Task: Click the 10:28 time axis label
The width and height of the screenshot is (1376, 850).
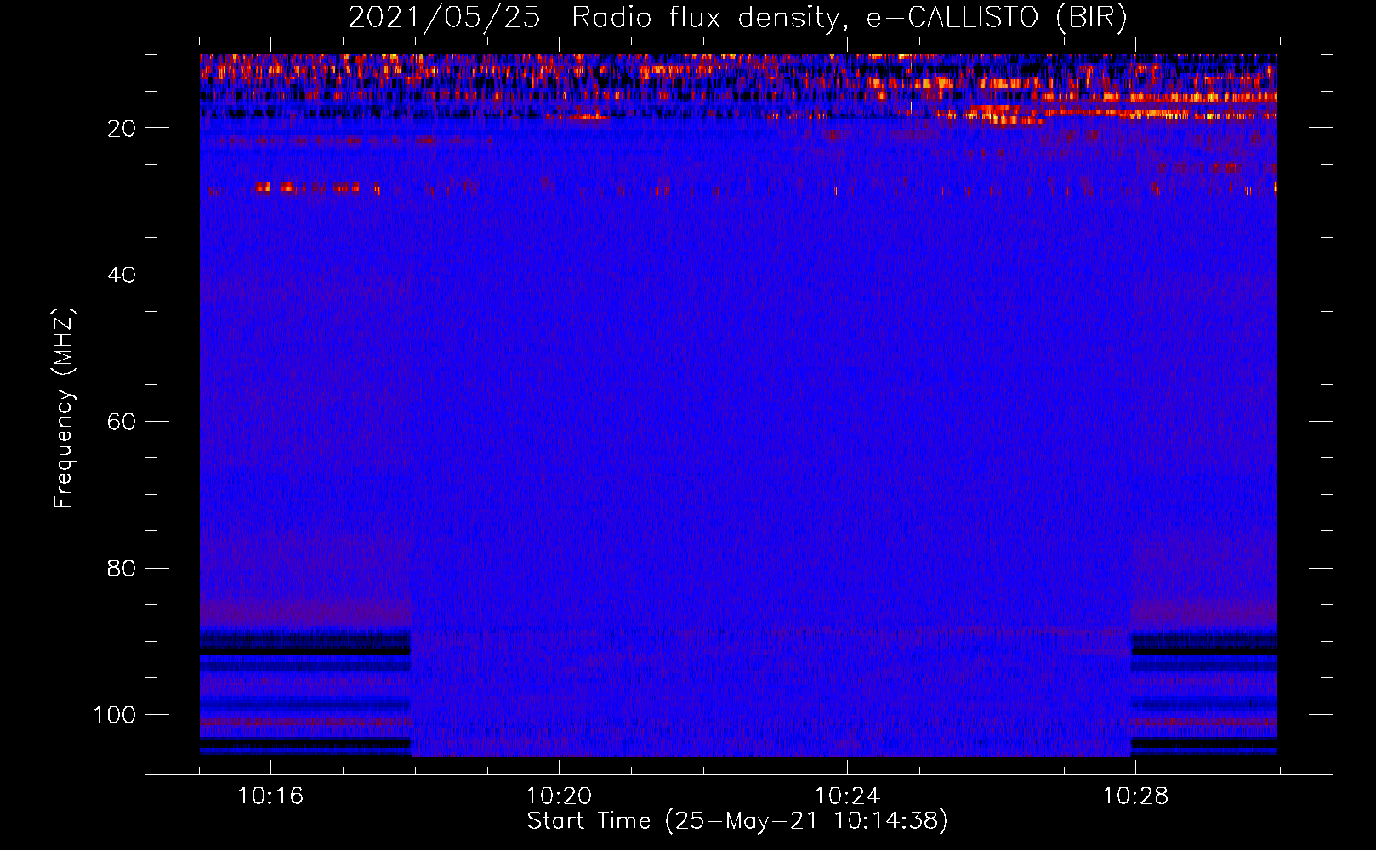Action: pos(1135,796)
